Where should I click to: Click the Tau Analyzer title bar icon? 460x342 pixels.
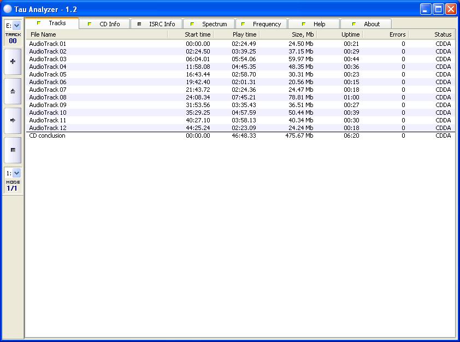8,9
